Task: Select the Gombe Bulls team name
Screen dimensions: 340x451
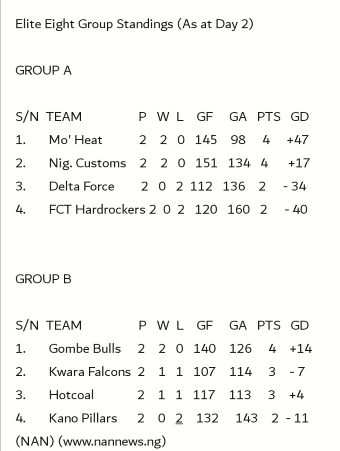Action: 85,349
